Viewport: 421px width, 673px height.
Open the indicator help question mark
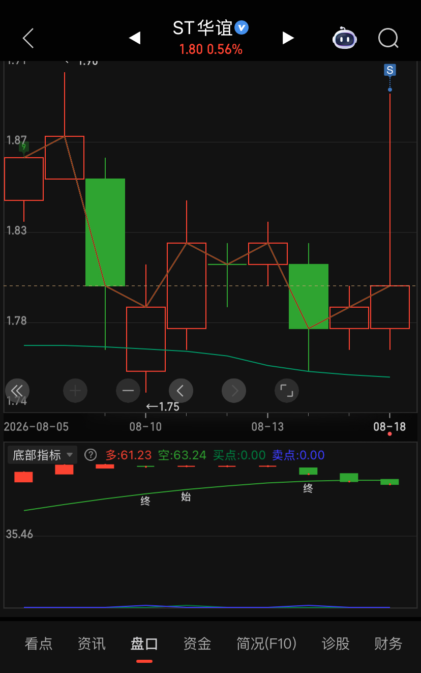91,455
